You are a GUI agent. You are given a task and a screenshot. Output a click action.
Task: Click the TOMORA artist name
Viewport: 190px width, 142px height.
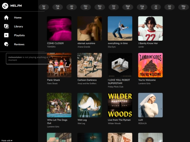click(x=51, y=47)
